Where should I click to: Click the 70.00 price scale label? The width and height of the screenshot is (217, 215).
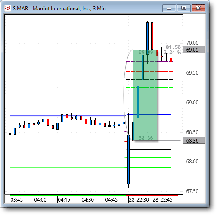pyautogui.click(x=192, y=43)
